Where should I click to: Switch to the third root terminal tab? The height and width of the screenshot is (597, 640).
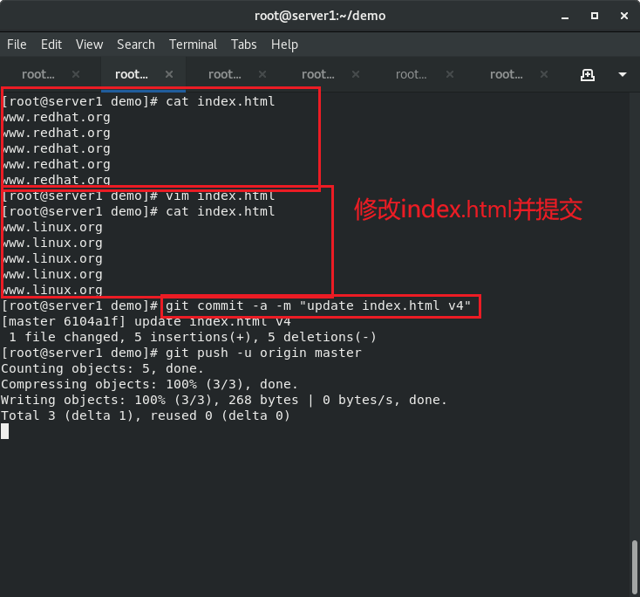coord(224,74)
